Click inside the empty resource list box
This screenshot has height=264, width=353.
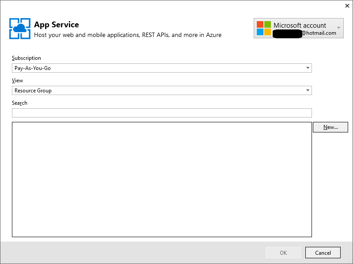[x=162, y=180]
